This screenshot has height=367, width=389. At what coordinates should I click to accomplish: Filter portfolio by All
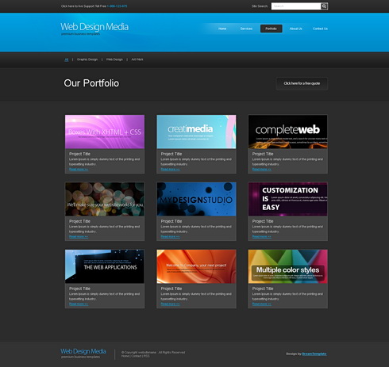tap(67, 59)
